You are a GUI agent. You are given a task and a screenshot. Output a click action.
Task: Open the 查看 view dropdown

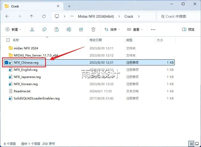(x=135, y=30)
